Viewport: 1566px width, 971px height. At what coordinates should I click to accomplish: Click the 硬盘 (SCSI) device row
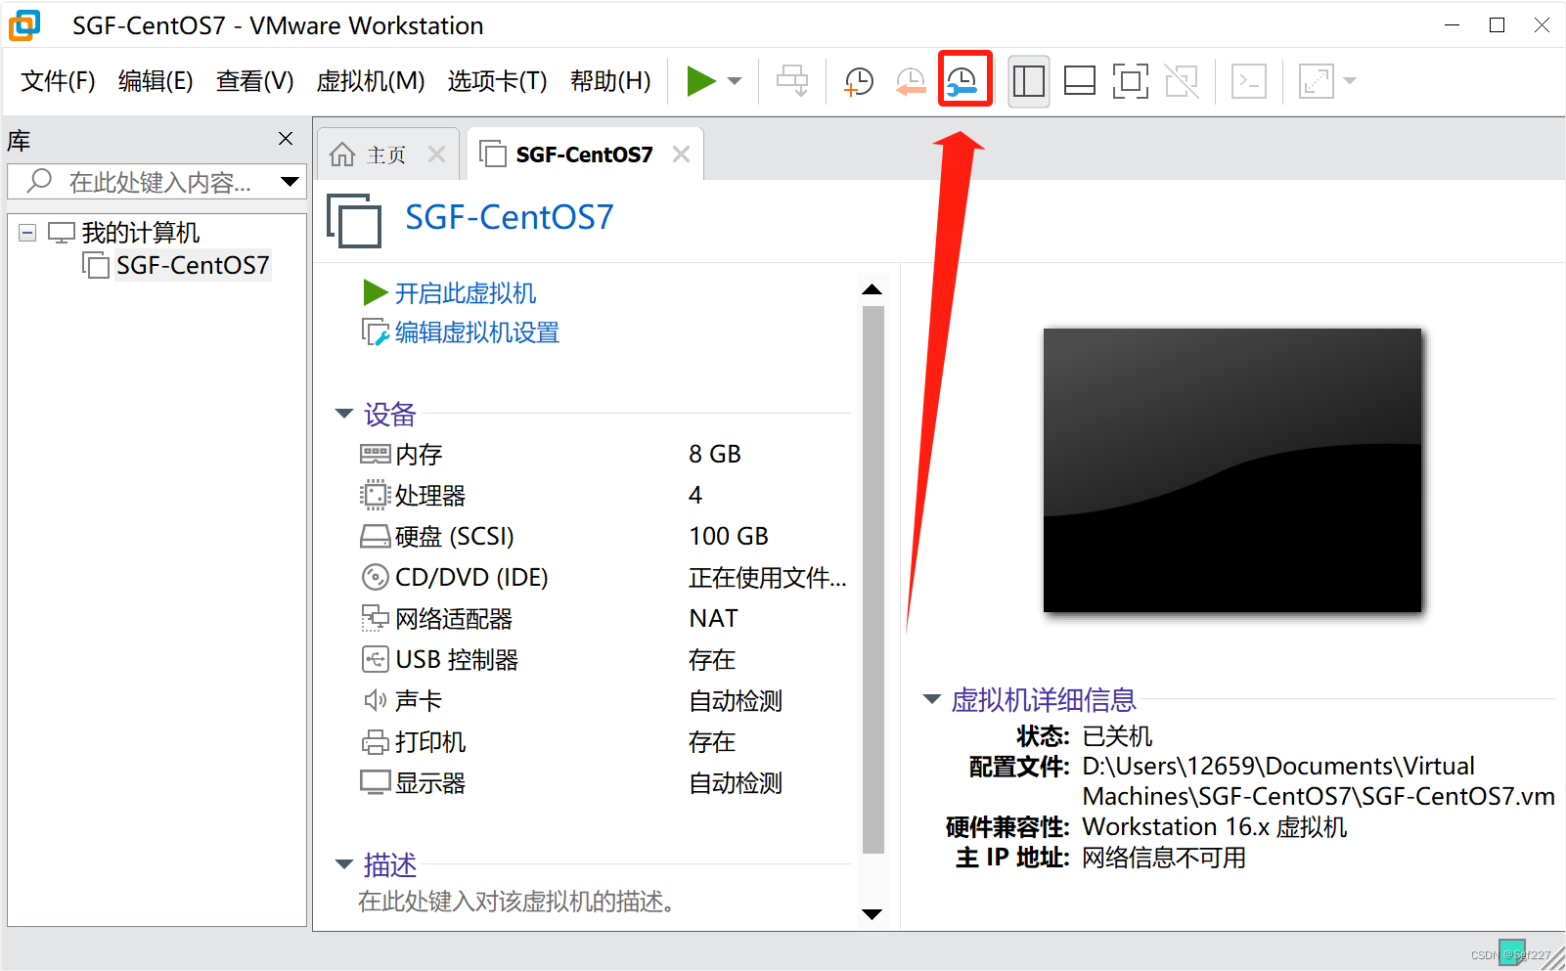click(604, 537)
